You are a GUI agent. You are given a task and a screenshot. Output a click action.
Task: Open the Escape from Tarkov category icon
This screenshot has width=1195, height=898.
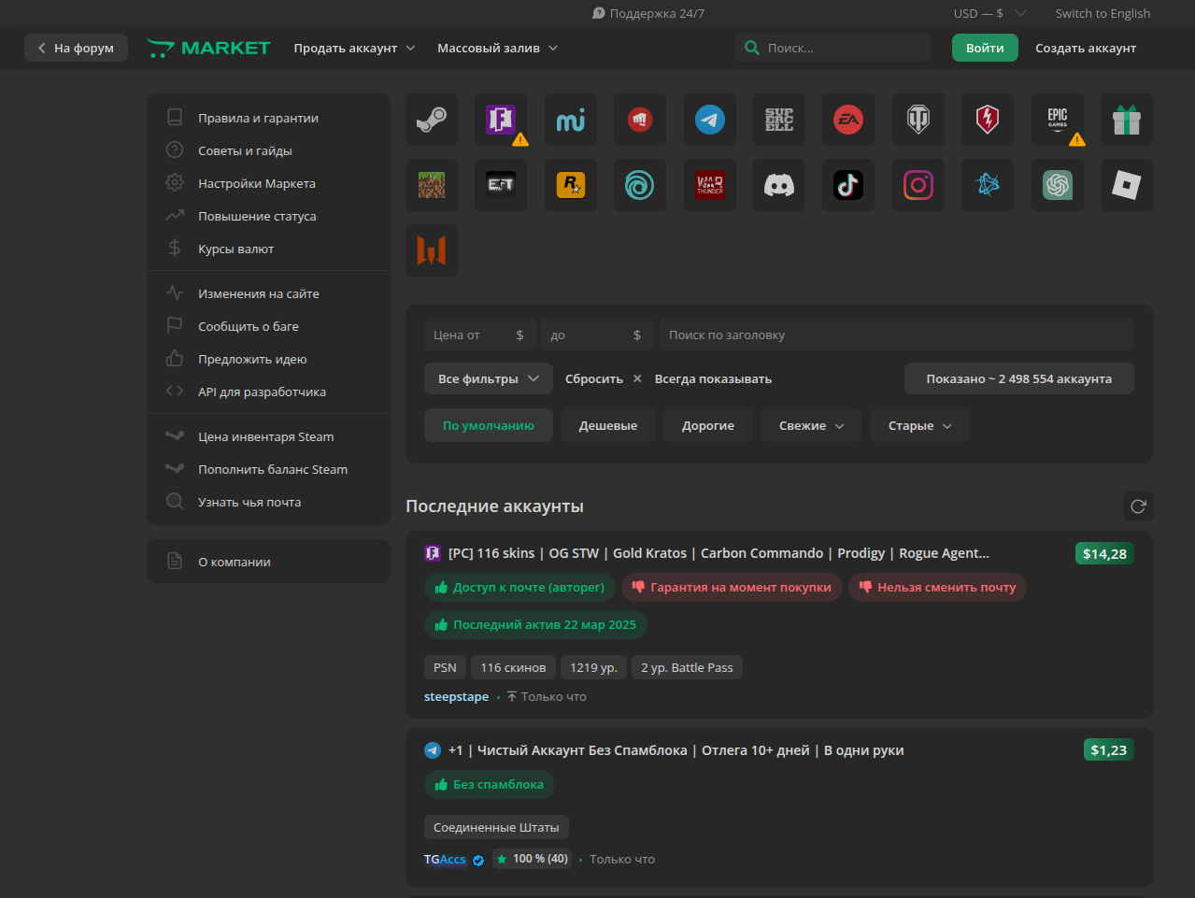[501, 185]
